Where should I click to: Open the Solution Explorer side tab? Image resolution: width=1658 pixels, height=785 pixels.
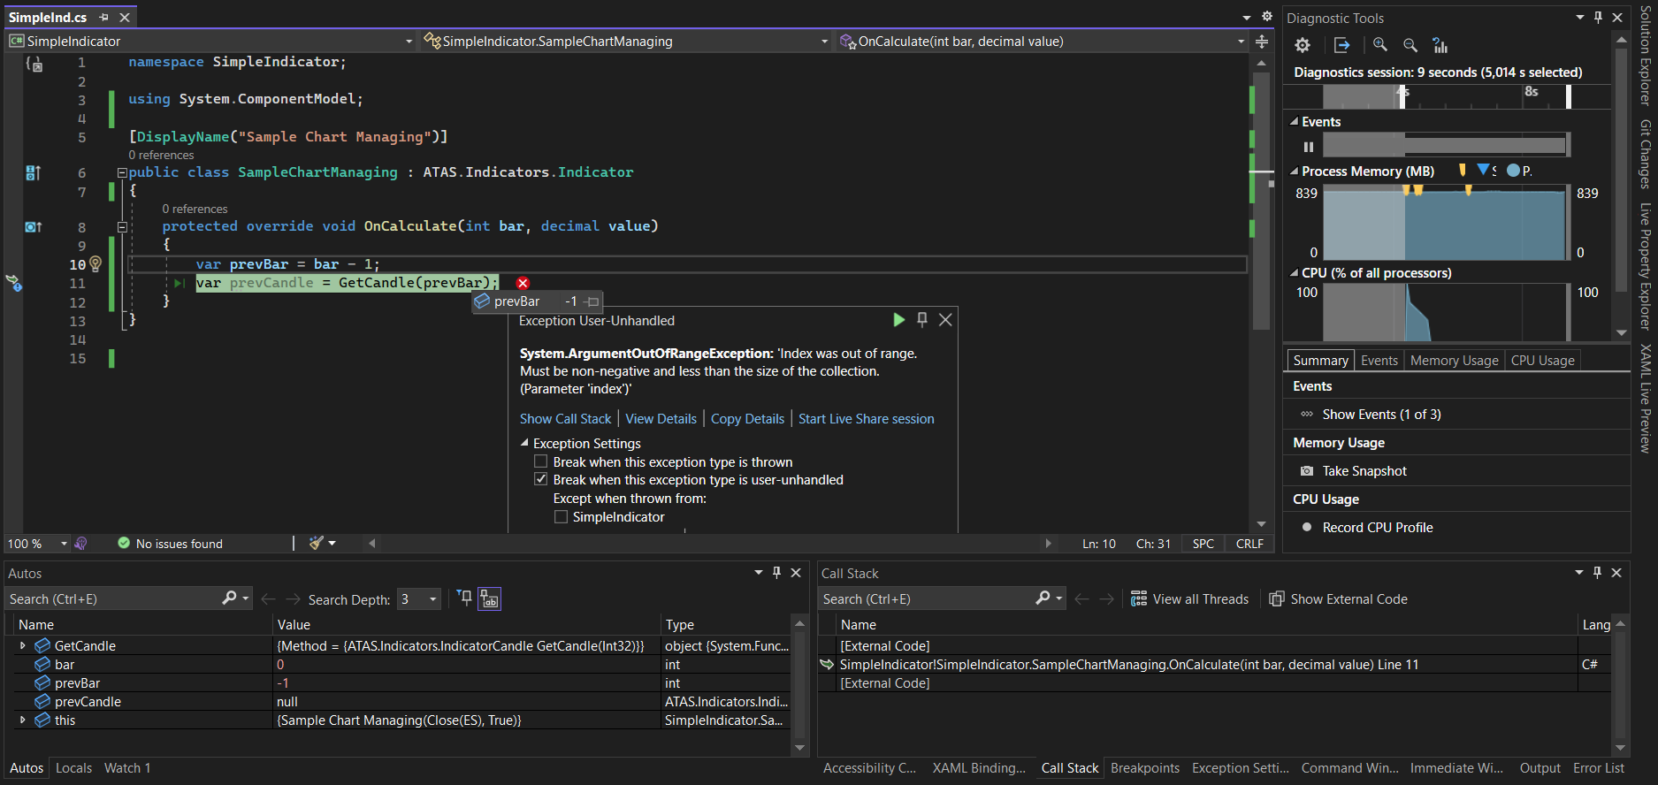point(1645,55)
